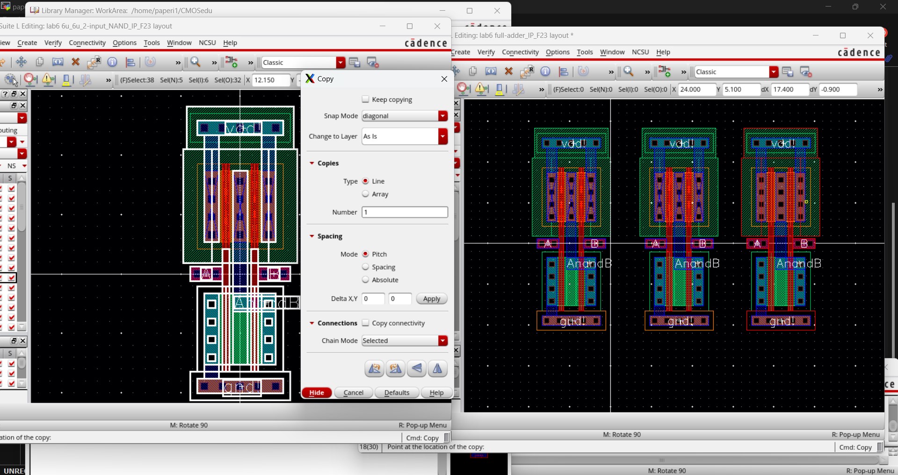Enable the Keep copying checkbox
This screenshot has width=898, height=475.
tap(366, 99)
